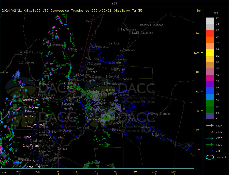Click the '120' tick on vertical km axis
The height and width of the screenshot is (175, 229).
(197, 33)
